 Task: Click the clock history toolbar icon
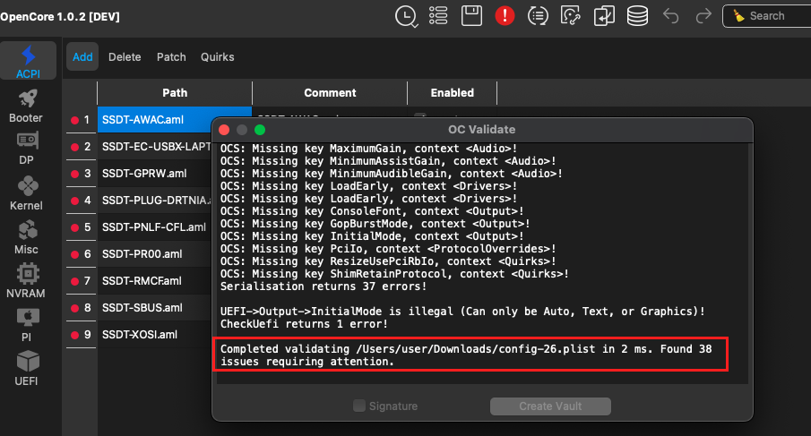406,16
